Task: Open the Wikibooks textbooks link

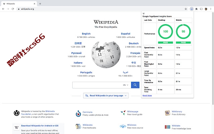Action: pyautogui.click(x=88, y=125)
